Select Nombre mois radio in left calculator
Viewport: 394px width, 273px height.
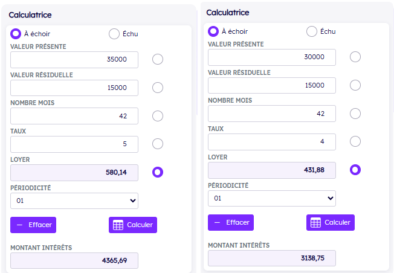(158, 116)
